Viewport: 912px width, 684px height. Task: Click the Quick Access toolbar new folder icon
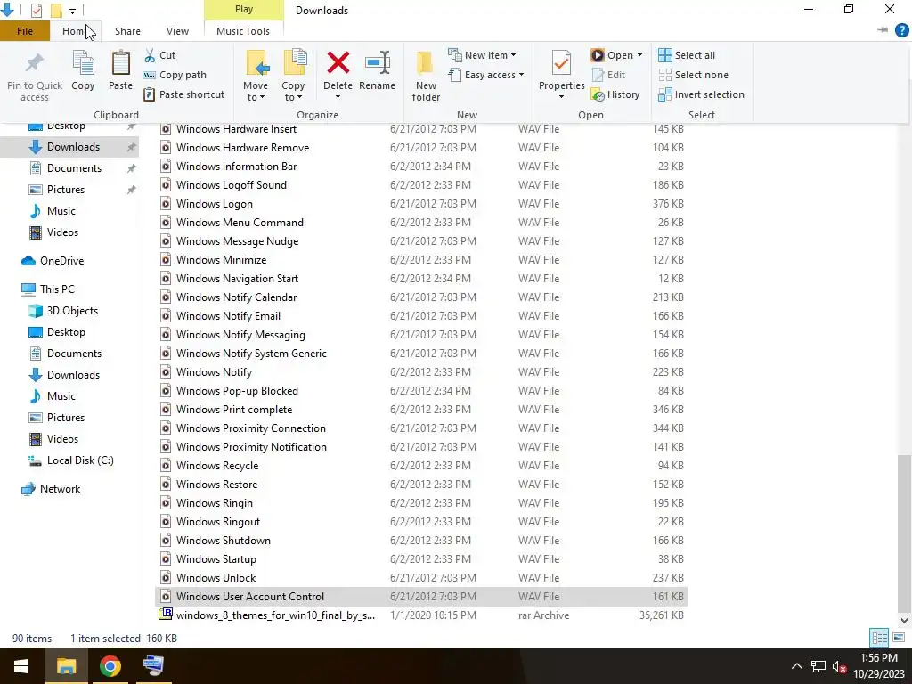point(56,11)
